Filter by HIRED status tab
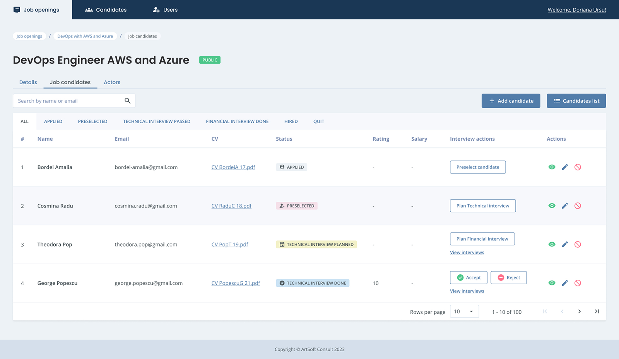619x359 pixels. point(291,121)
